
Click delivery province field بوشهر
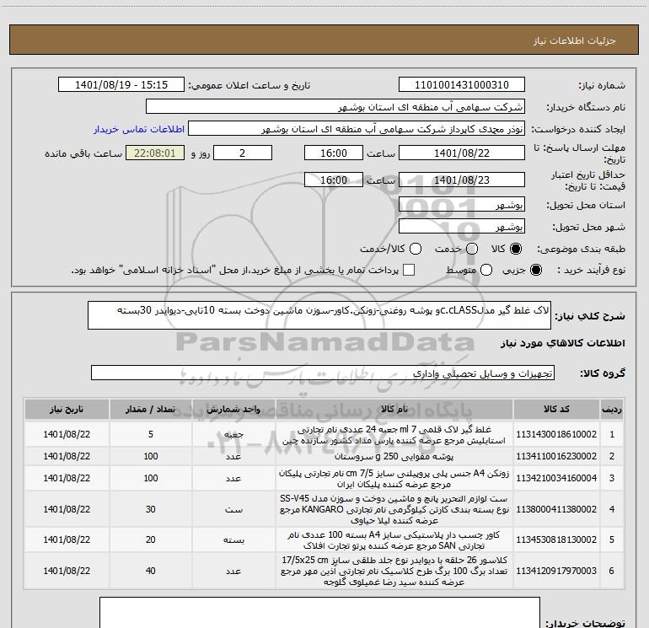462,205
